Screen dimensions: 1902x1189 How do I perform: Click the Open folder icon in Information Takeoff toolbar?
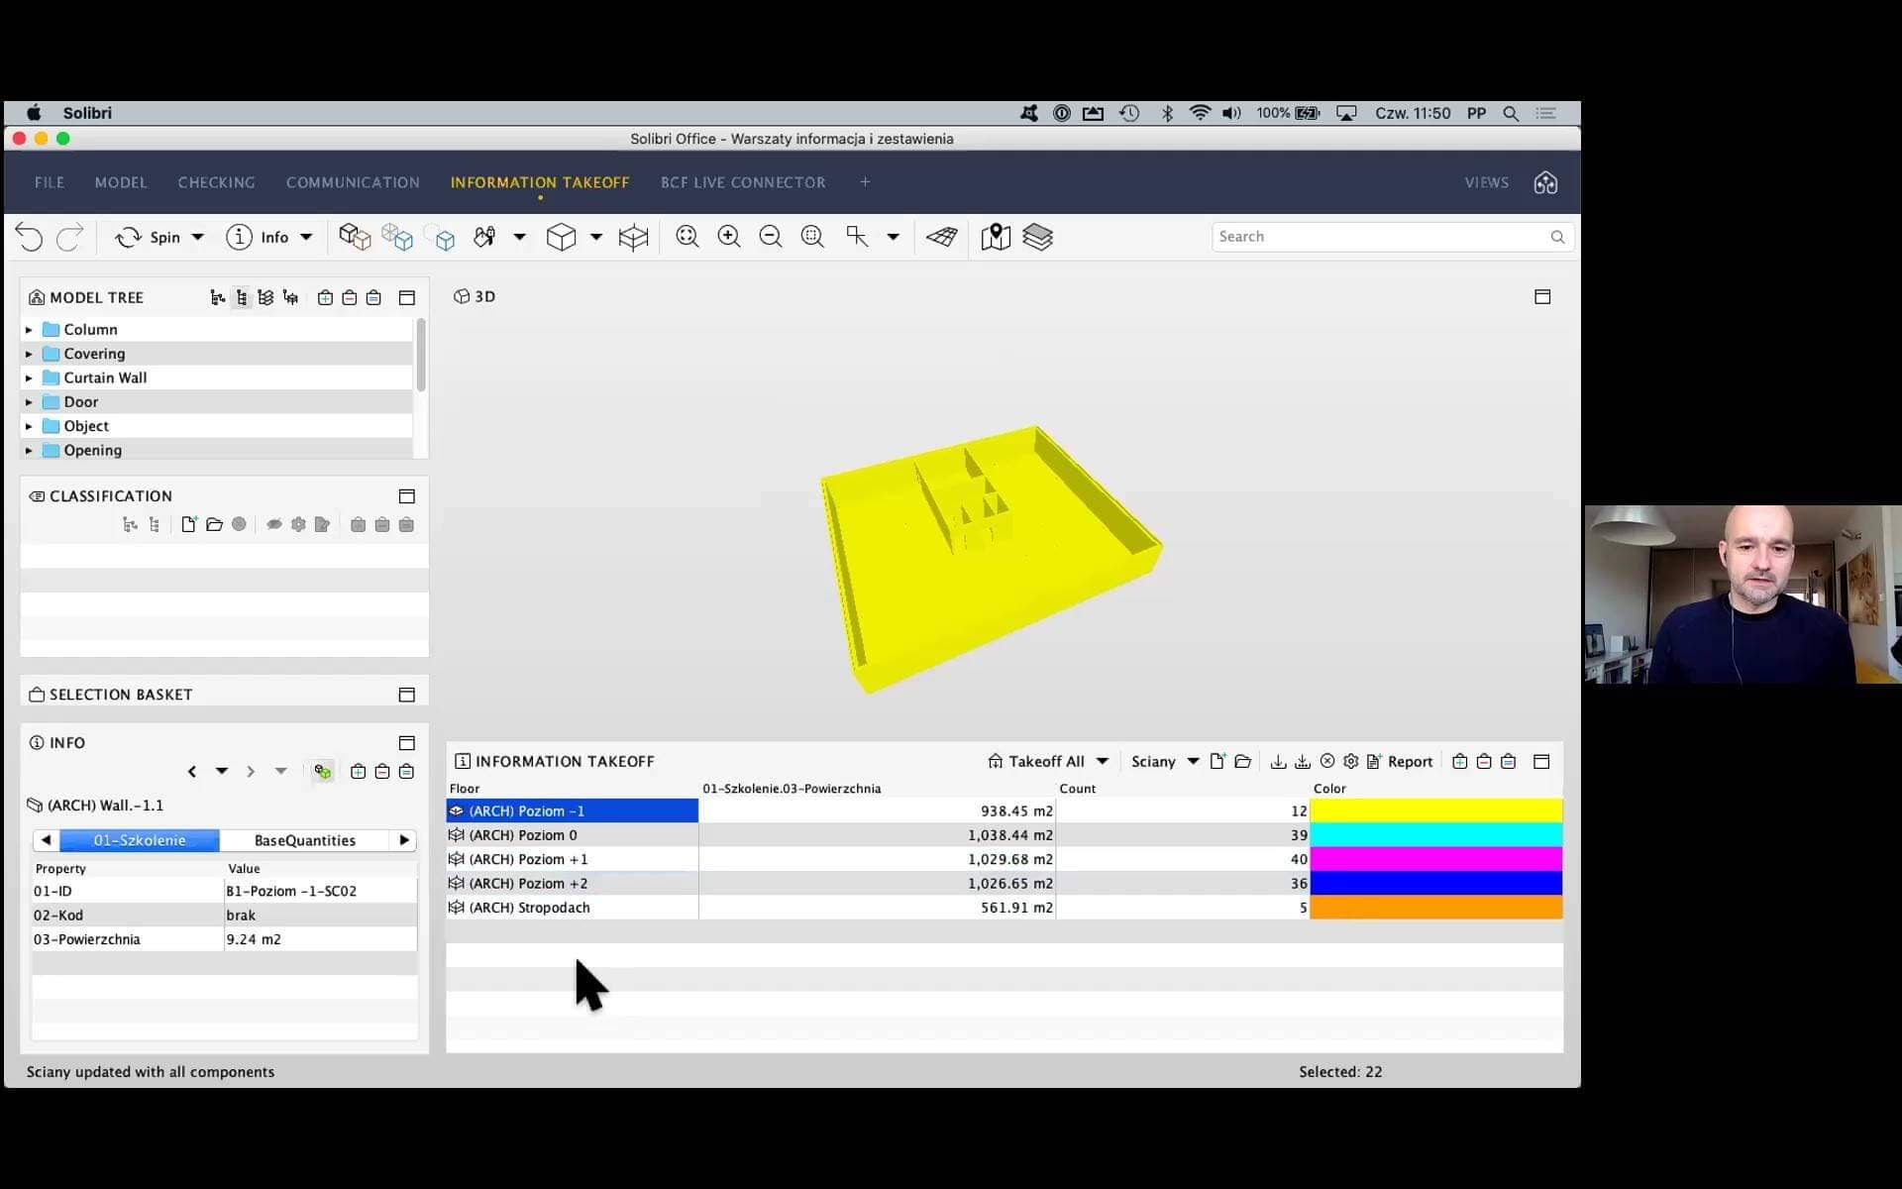click(x=1243, y=761)
